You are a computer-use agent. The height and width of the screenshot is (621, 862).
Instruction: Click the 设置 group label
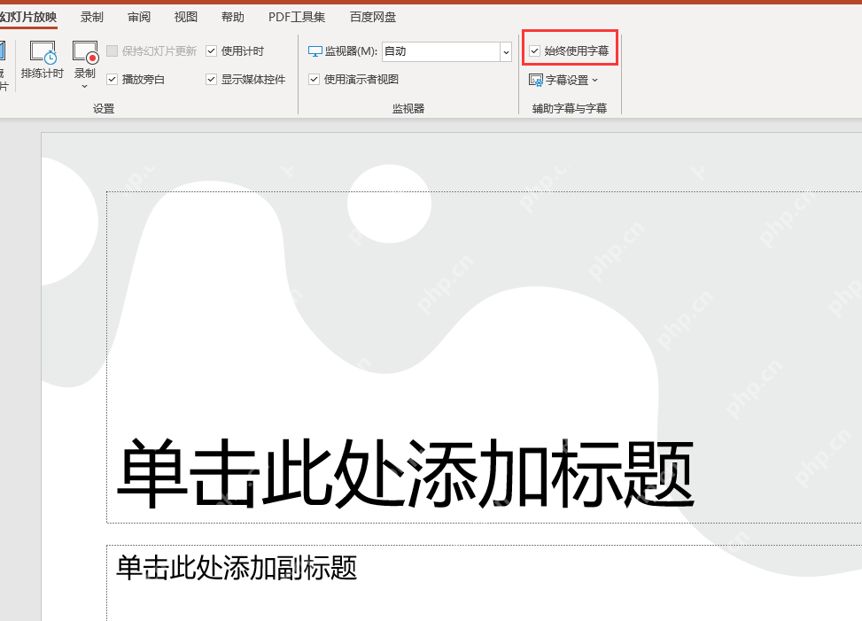coord(104,109)
